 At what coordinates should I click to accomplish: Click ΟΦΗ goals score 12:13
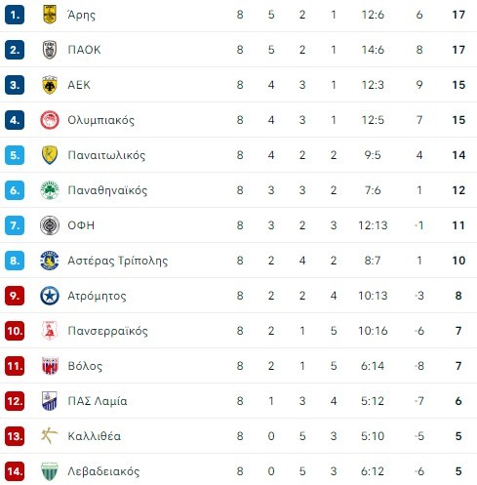[373, 225]
